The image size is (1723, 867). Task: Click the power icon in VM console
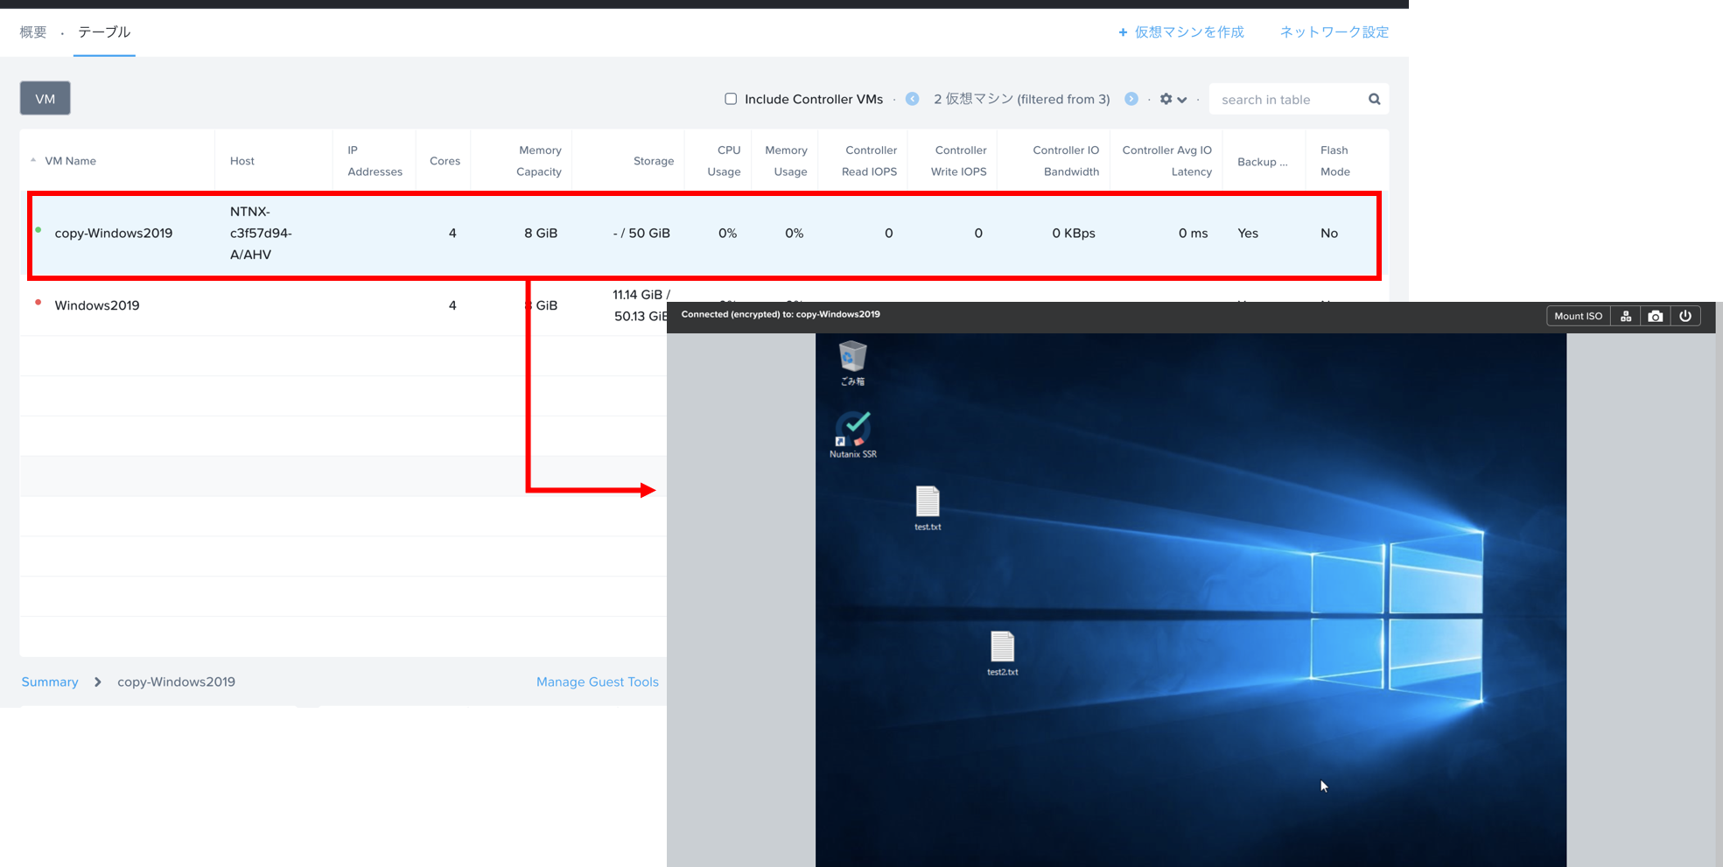1684,316
